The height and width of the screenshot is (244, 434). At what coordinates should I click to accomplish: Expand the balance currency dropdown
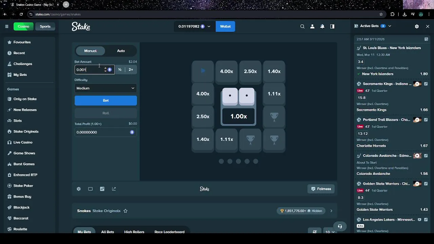click(209, 26)
